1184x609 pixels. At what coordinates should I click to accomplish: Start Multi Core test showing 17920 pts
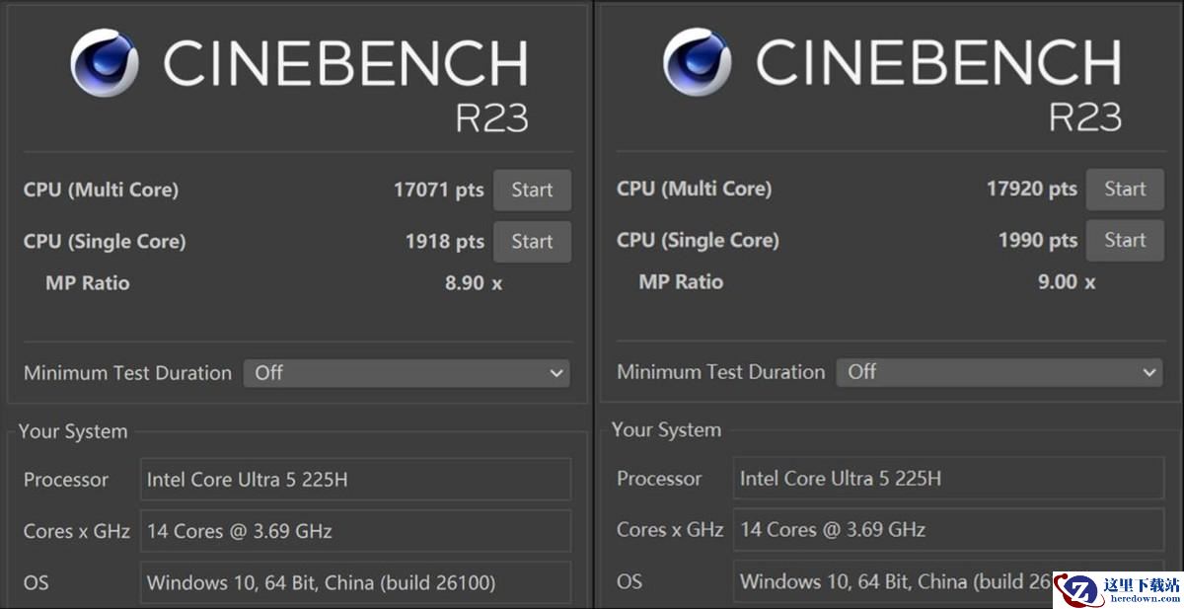1125,190
